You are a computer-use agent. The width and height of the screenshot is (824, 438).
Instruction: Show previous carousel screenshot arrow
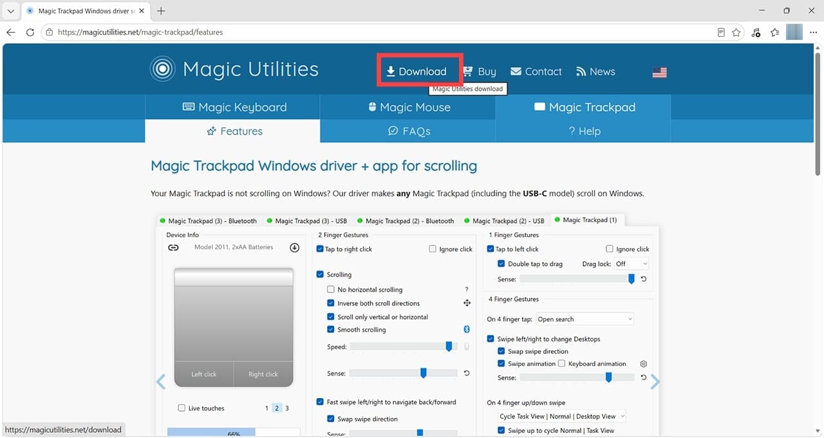(161, 382)
